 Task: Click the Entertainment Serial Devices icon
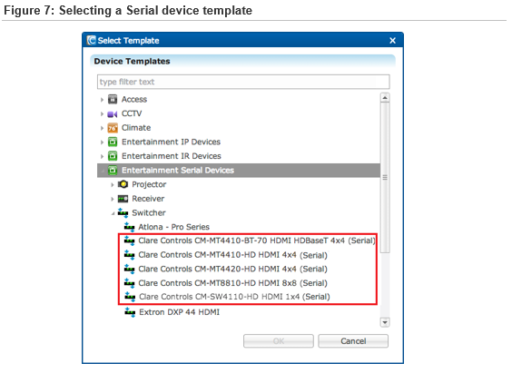click(113, 171)
